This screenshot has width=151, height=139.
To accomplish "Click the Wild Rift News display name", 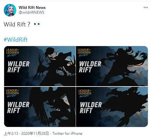I will click(32, 8).
